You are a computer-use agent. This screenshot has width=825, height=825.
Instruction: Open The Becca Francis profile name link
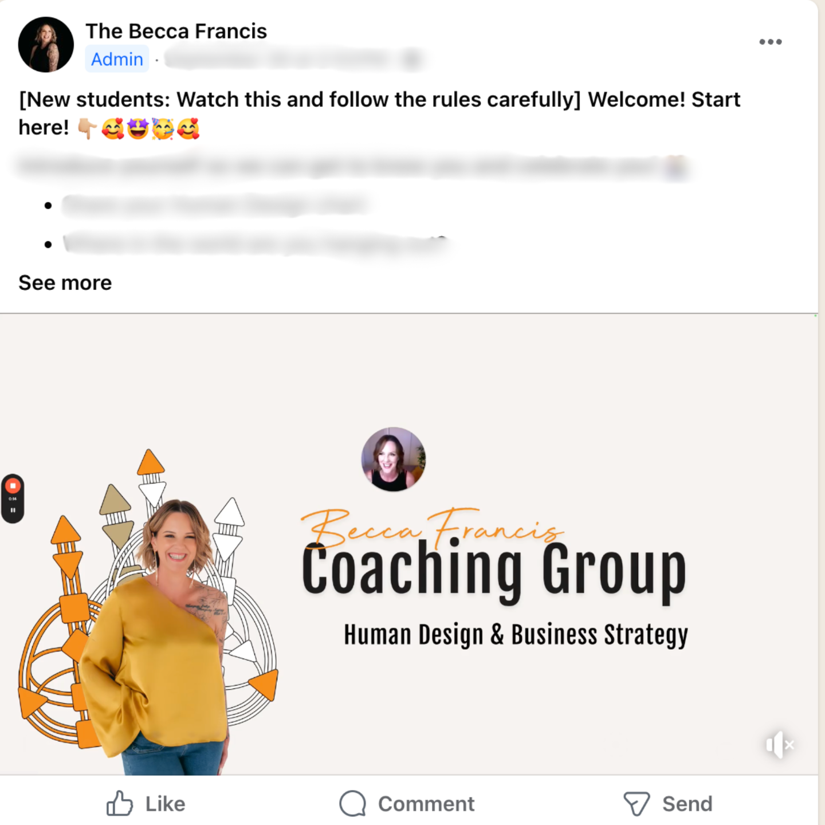[x=176, y=31]
